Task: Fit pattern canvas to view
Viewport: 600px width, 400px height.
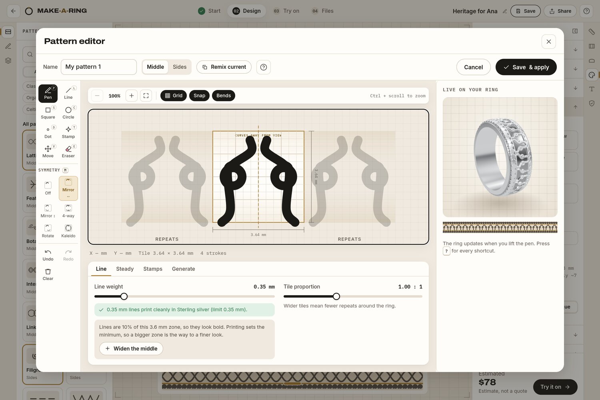Action: click(146, 96)
